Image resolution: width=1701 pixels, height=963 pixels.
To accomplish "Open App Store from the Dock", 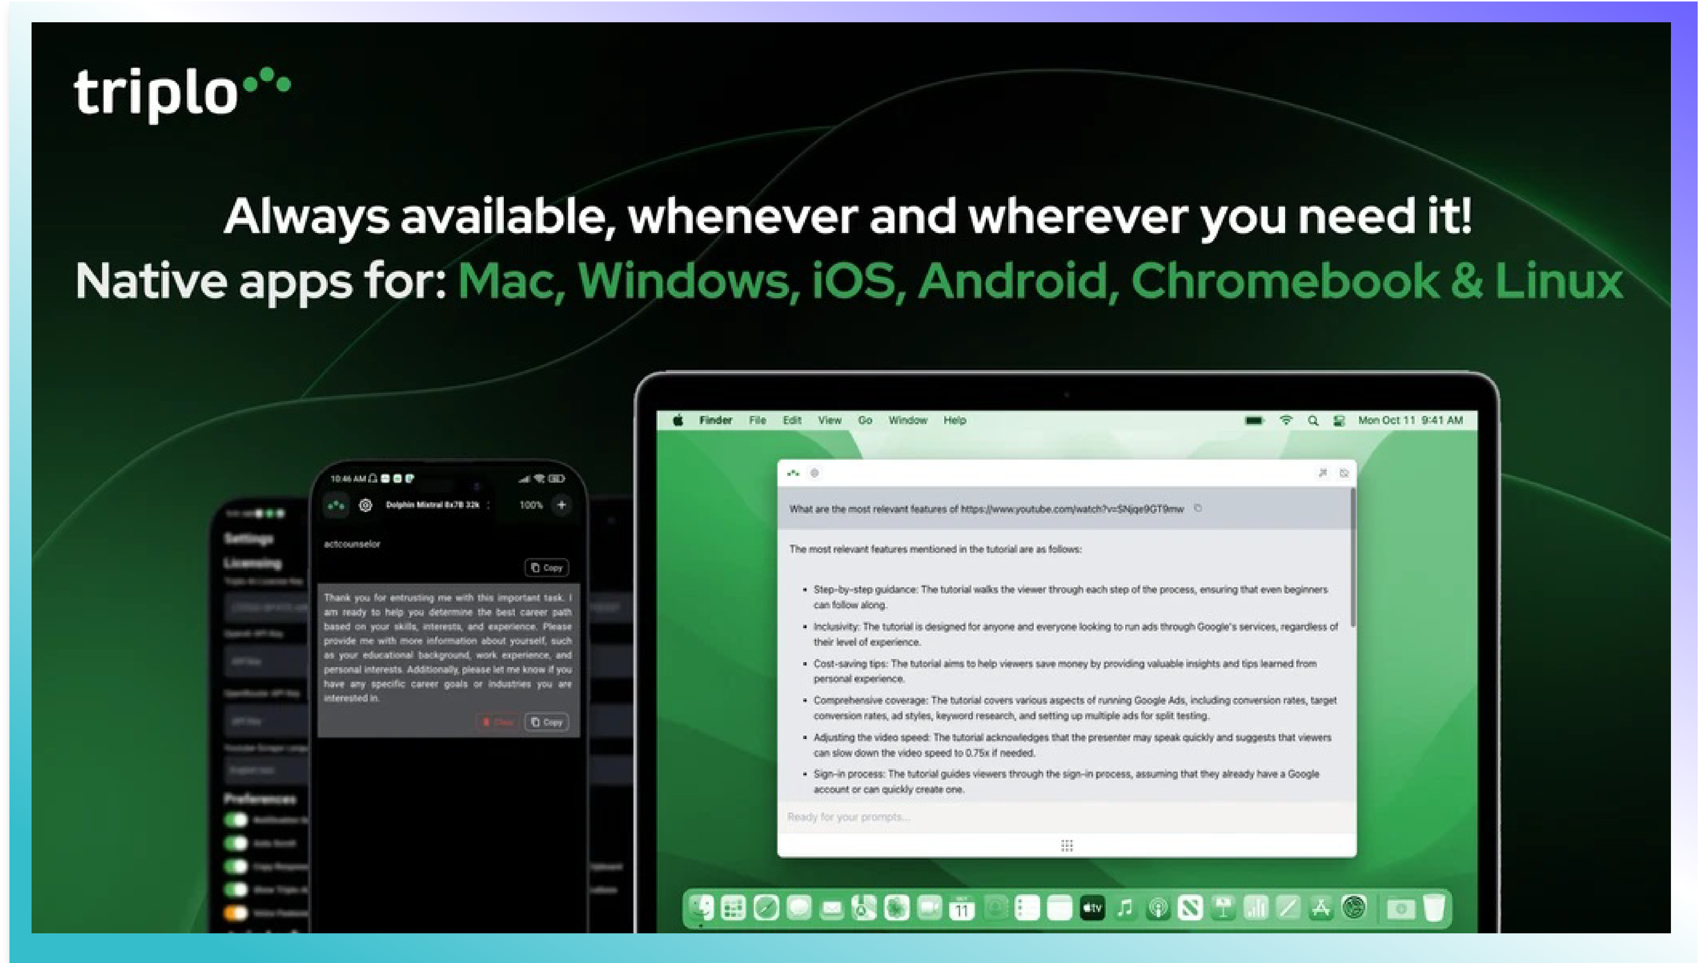I will [x=1321, y=908].
